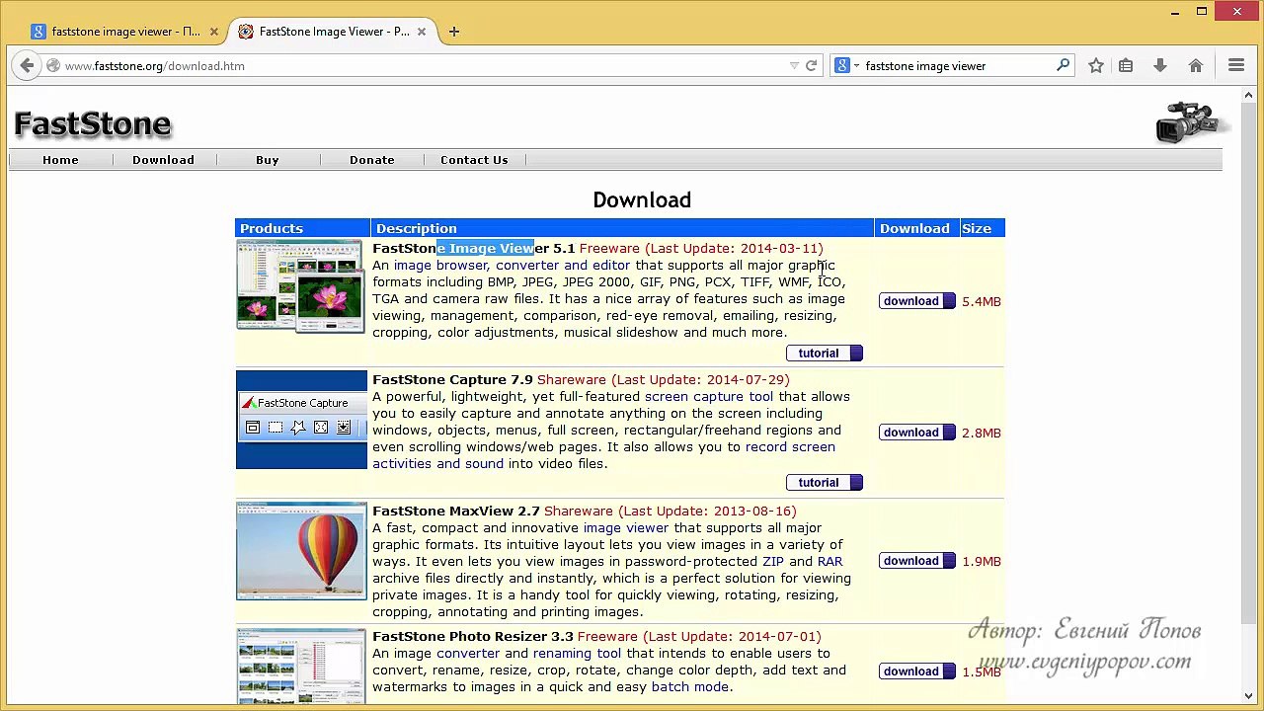Viewport: 1264px width, 711px height.
Task: Click the '2.8MB' size value
Action: [x=982, y=434]
